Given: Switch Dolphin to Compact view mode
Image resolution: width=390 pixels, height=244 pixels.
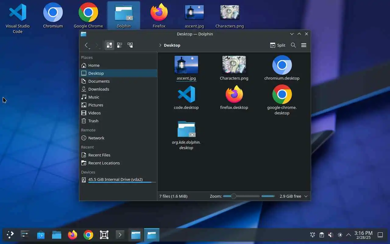Looking at the screenshot, I should click(x=120, y=45).
